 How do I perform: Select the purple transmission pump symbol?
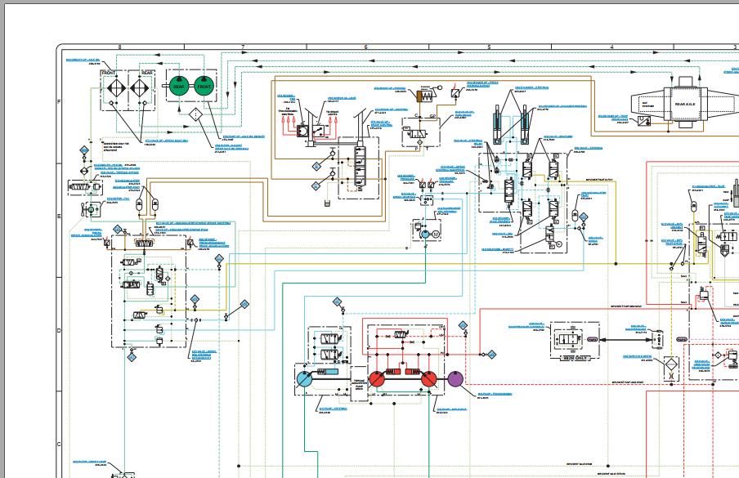coord(455,379)
